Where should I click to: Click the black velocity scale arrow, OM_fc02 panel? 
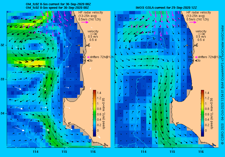point(94,34)
